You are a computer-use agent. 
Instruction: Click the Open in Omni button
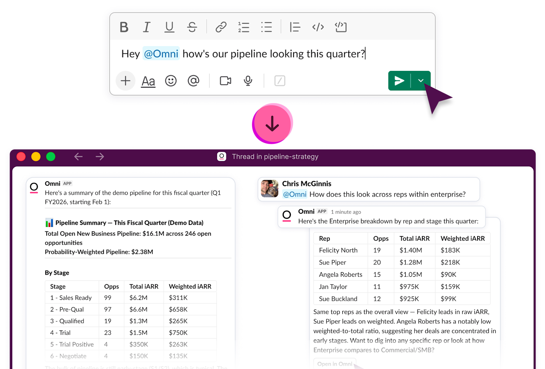(335, 364)
